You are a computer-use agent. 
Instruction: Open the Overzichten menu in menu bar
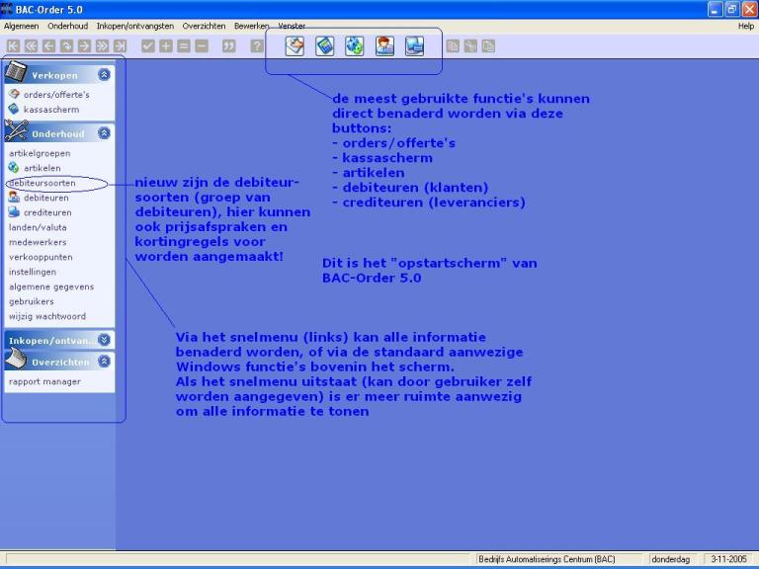204,26
